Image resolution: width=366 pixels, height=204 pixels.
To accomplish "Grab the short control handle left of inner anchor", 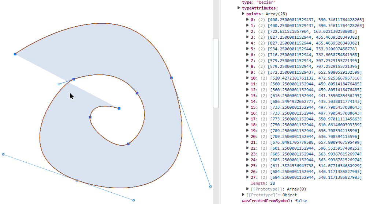I will pos(59,84).
